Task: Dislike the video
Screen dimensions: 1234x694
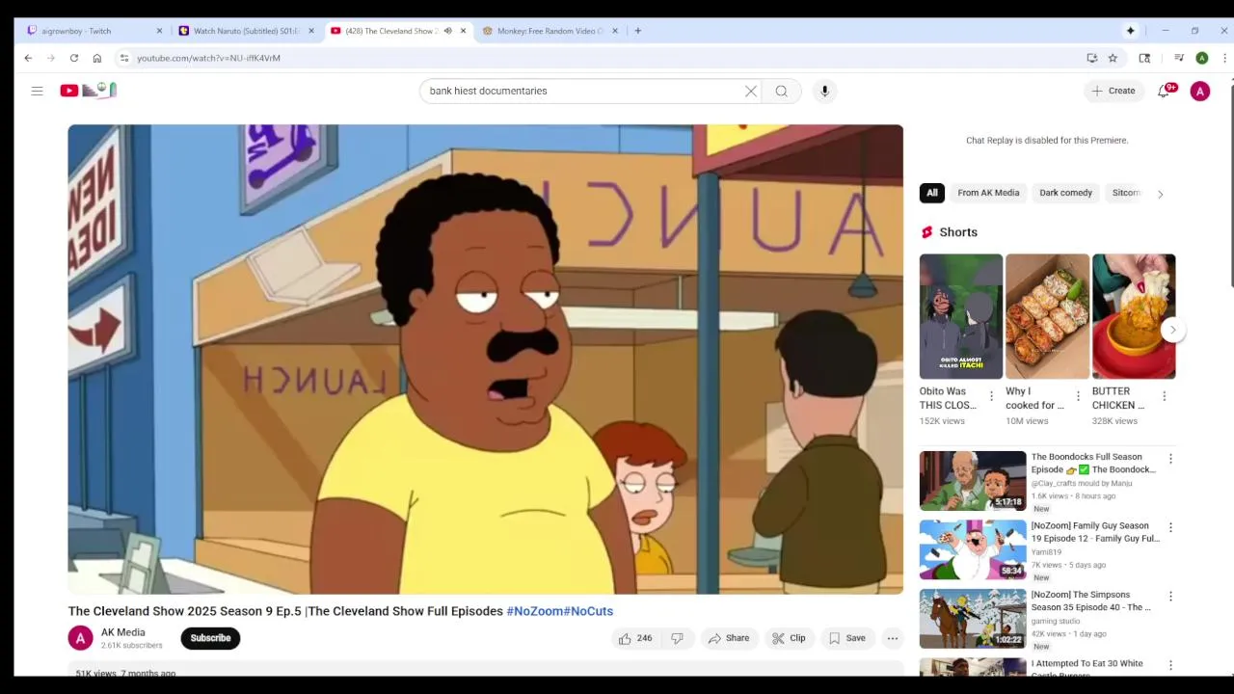Action: pos(678,638)
